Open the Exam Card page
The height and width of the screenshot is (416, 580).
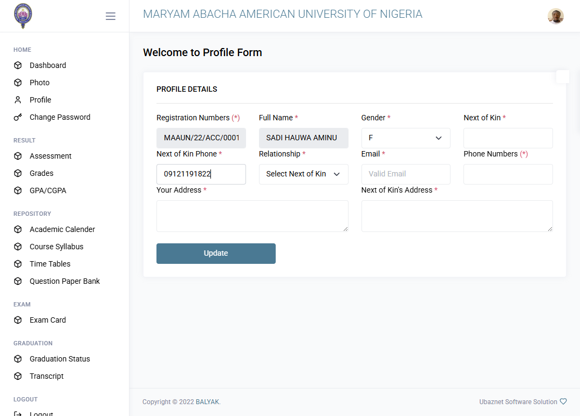pos(47,320)
